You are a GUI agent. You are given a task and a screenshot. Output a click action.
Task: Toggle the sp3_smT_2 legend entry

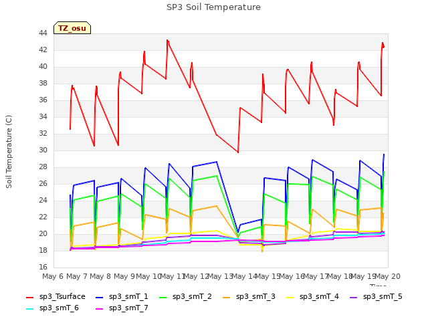[185, 297]
